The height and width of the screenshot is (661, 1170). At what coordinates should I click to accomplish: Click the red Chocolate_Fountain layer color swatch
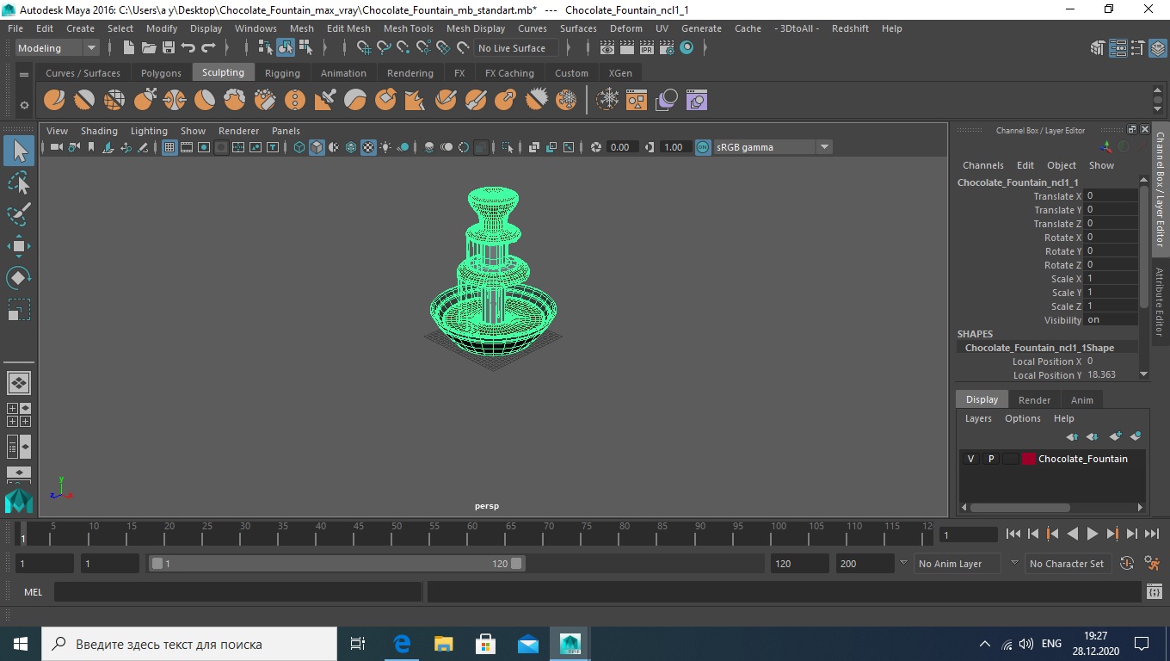click(1028, 459)
